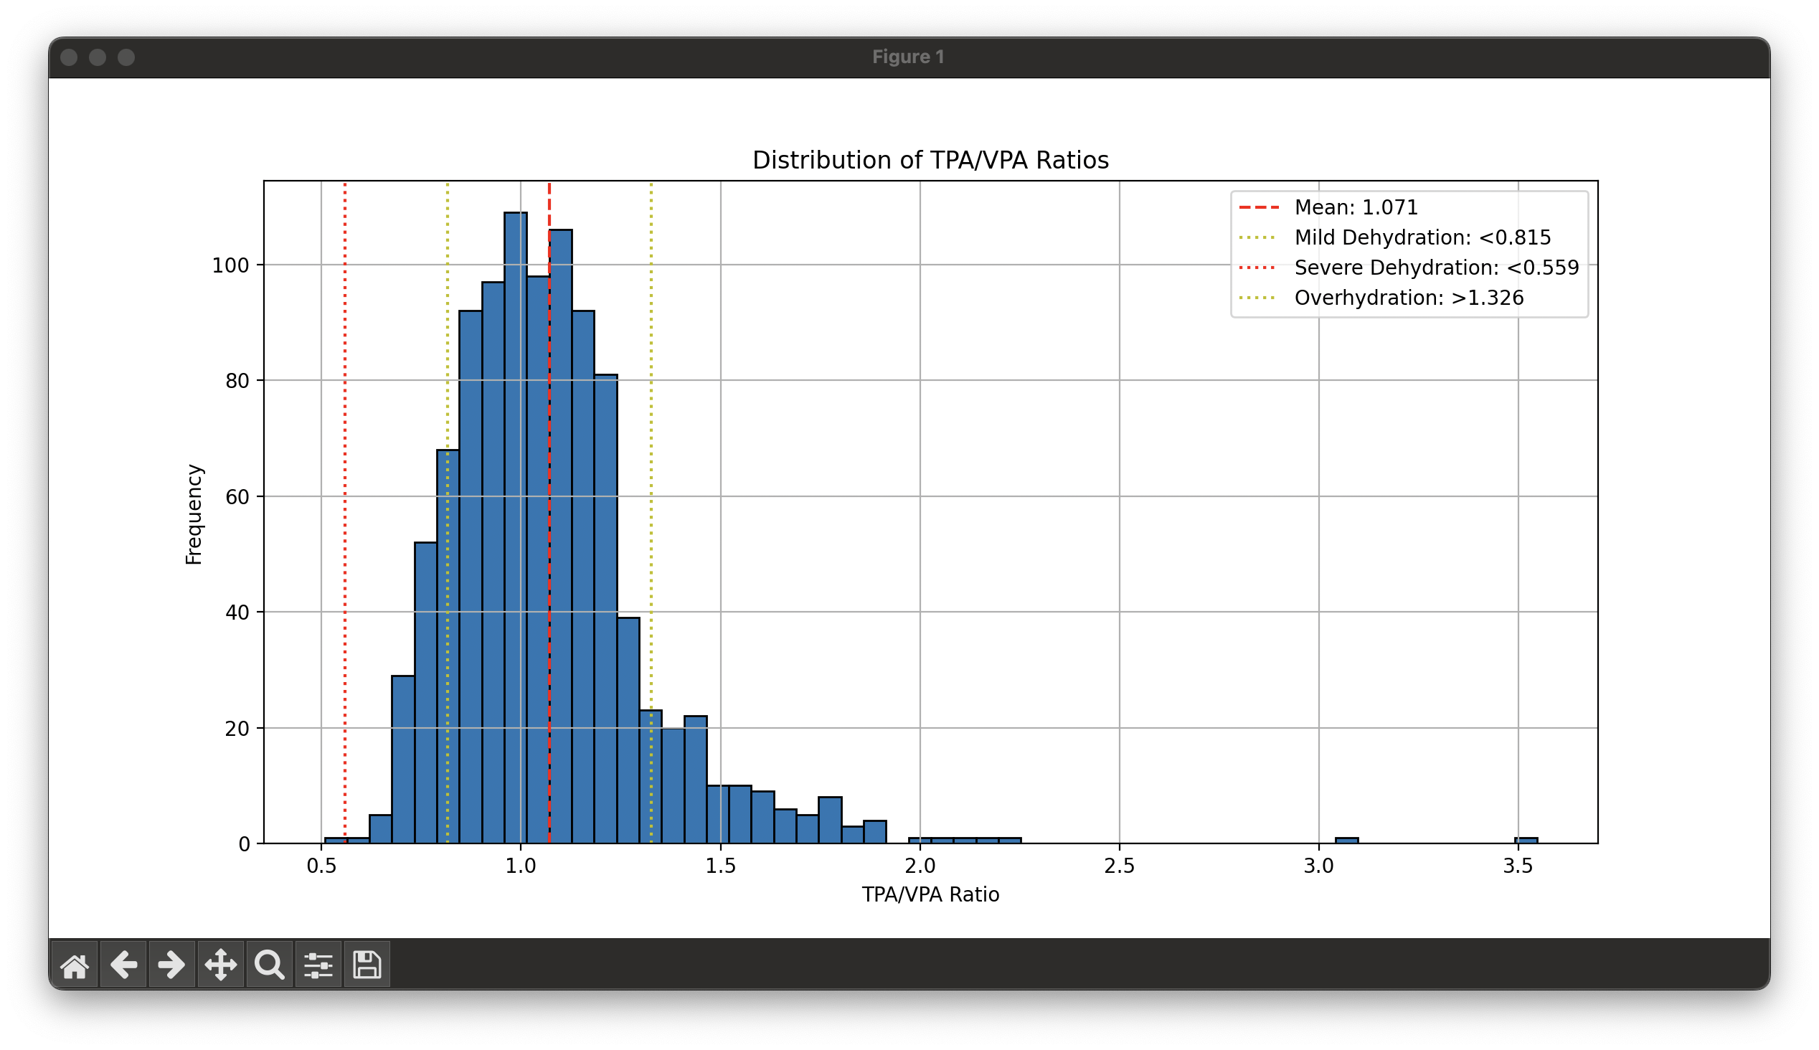Click the outlier bar near 3.5
Viewport: 1819px width, 1050px height.
(1525, 841)
